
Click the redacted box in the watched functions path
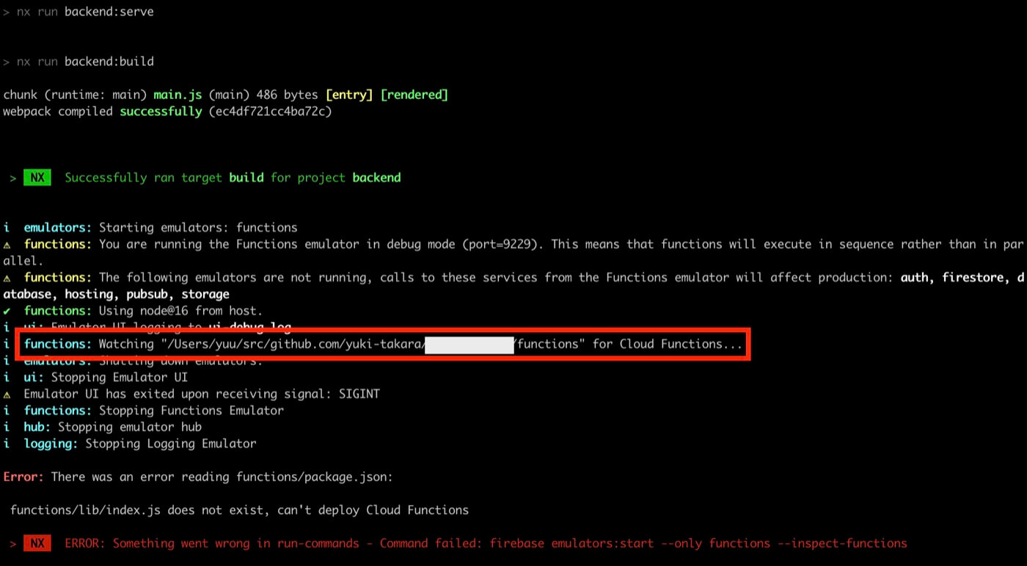pyautogui.click(x=469, y=345)
